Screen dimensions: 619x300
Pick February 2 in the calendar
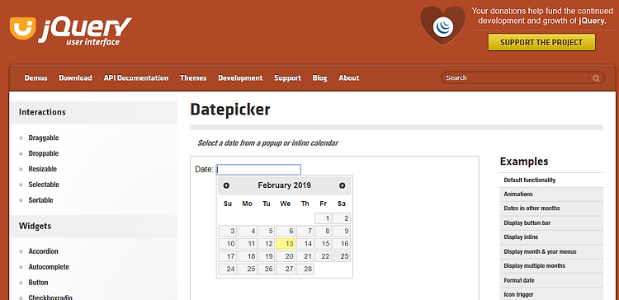click(342, 218)
